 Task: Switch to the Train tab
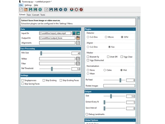tap(29, 15)
